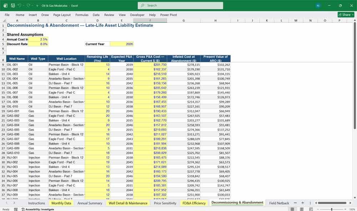Open the Field Netback sheet tab
The image size is (357, 211).
pos(279,203)
